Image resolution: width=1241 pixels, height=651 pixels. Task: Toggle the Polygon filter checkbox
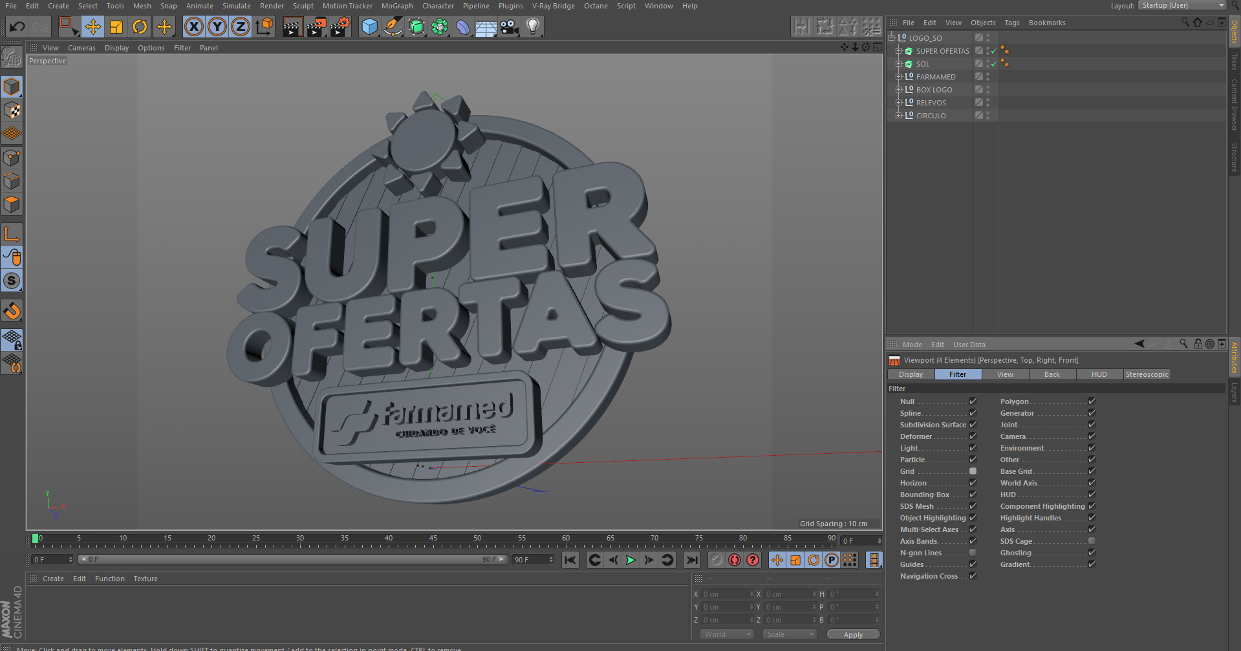(x=1092, y=401)
